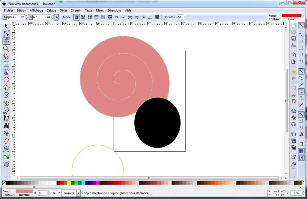Open the Chemin menu
Screen dimensions: 307x199
coord(76,10)
